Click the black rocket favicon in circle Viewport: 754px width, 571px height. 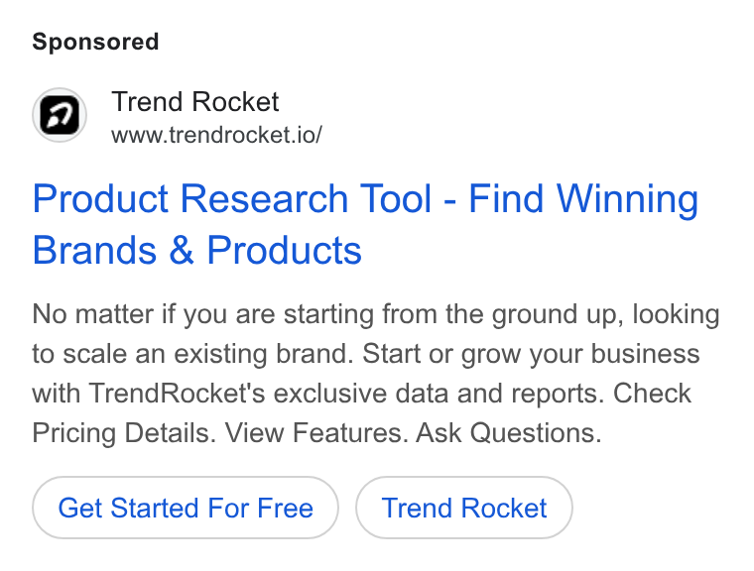tap(60, 115)
